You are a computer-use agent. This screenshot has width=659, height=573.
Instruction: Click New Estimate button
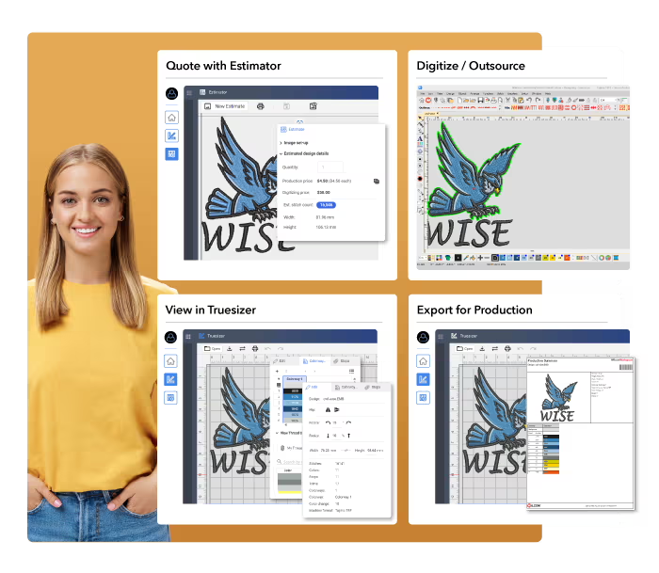coord(225,106)
